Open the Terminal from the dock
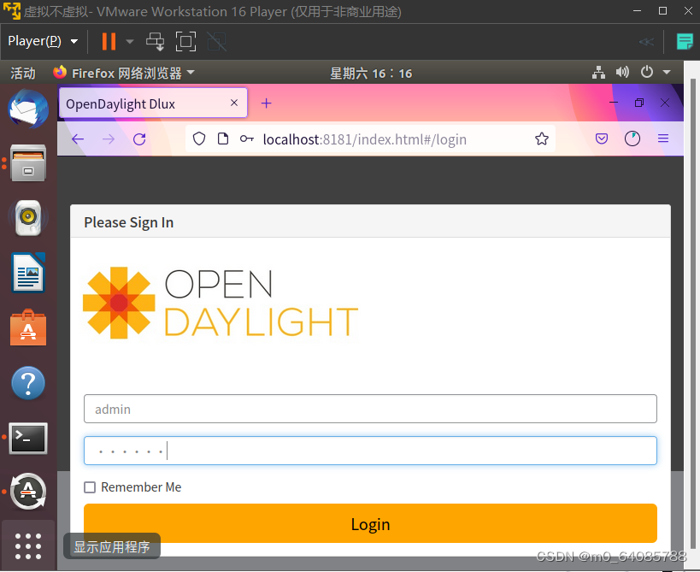This screenshot has height=572, width=700. pos(28,438)
